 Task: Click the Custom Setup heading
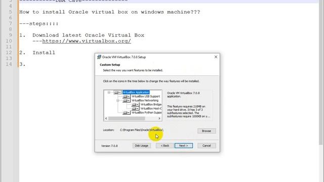[110, 65]
